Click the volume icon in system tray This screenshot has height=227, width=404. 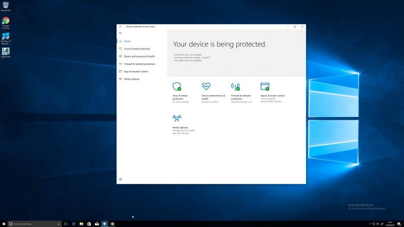[378, 224]
